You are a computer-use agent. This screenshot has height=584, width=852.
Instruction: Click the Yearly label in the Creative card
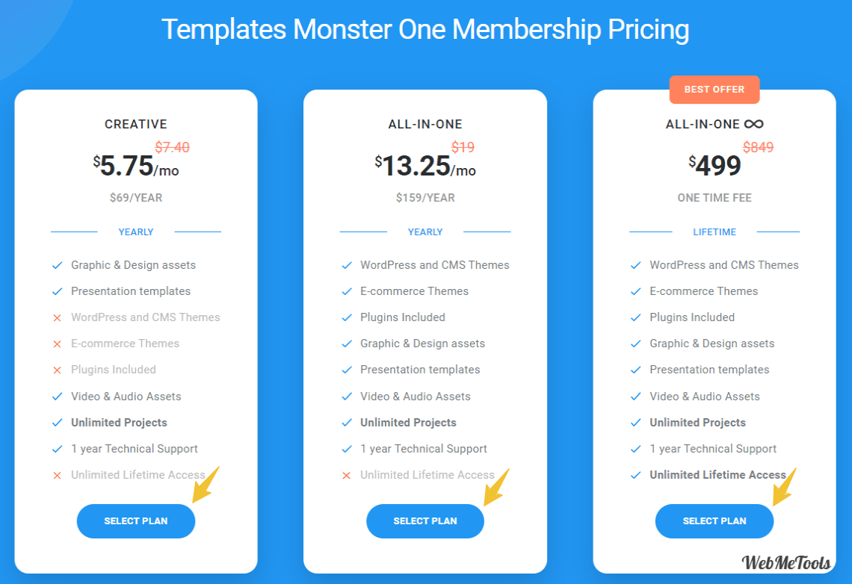[136, 232]
